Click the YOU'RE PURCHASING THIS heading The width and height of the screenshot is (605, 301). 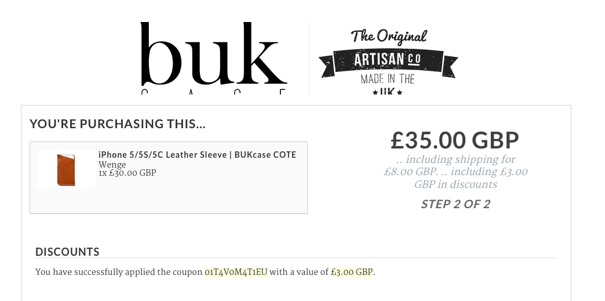[x=118, y=124]
